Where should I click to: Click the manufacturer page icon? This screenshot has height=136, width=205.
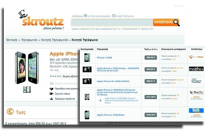click(x=52, y=84)
